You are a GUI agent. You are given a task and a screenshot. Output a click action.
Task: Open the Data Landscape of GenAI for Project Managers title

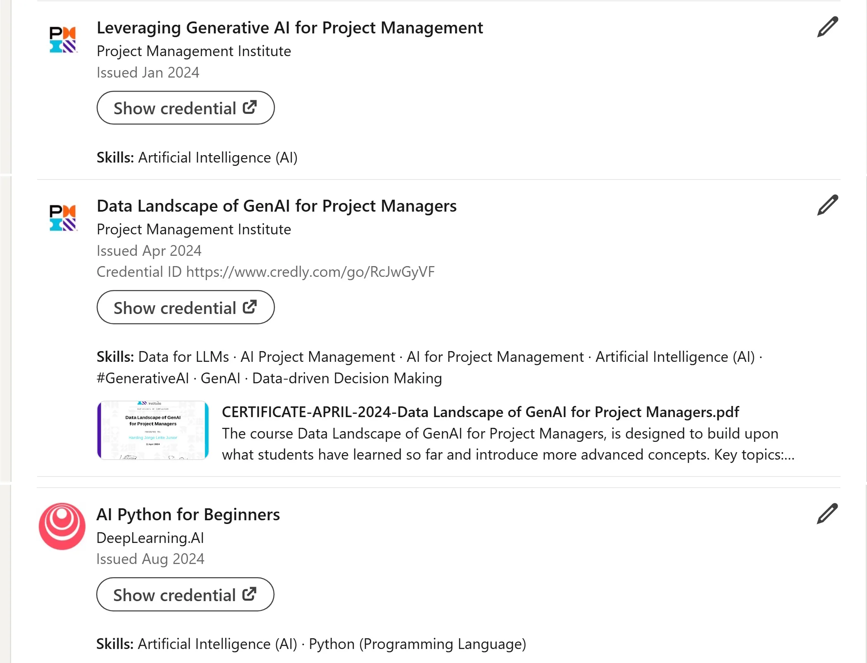coord(277,206)
